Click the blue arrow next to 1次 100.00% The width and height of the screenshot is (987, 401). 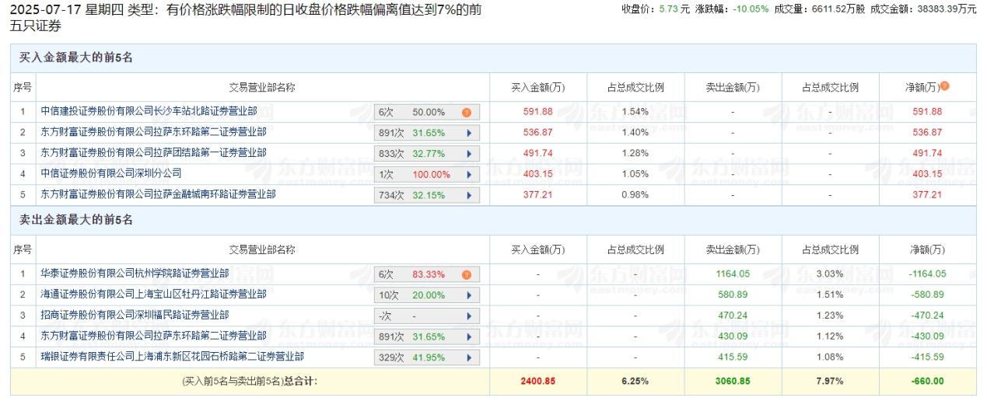pos(469,174)
